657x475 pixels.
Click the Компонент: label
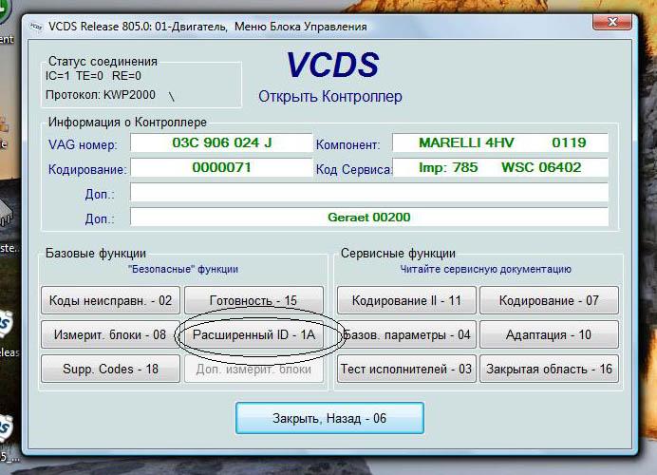pyautogui.click(x=347, y=144)
